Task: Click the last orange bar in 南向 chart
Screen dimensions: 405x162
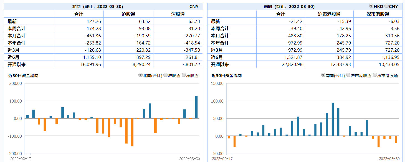Action: pyautogui.click(x=396, y=140)
